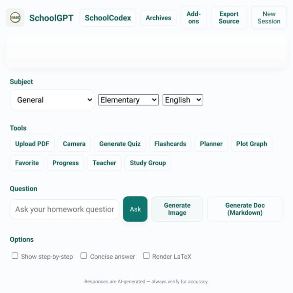Open the Elementary grade level dropdown
293x293 pixels.
pyautogui.click(x=128, y=100)
